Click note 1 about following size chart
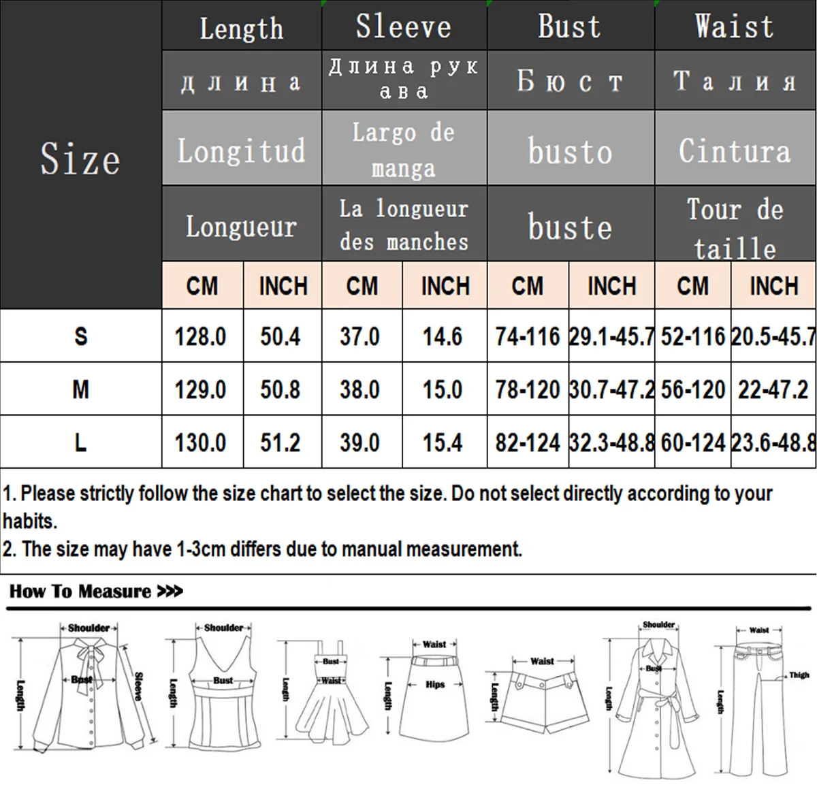The height and width of the screenshot is (789, 817). click(387, 506)
